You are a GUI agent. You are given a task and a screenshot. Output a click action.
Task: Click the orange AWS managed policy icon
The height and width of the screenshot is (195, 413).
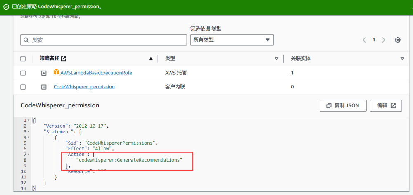[x=56, y=72]
